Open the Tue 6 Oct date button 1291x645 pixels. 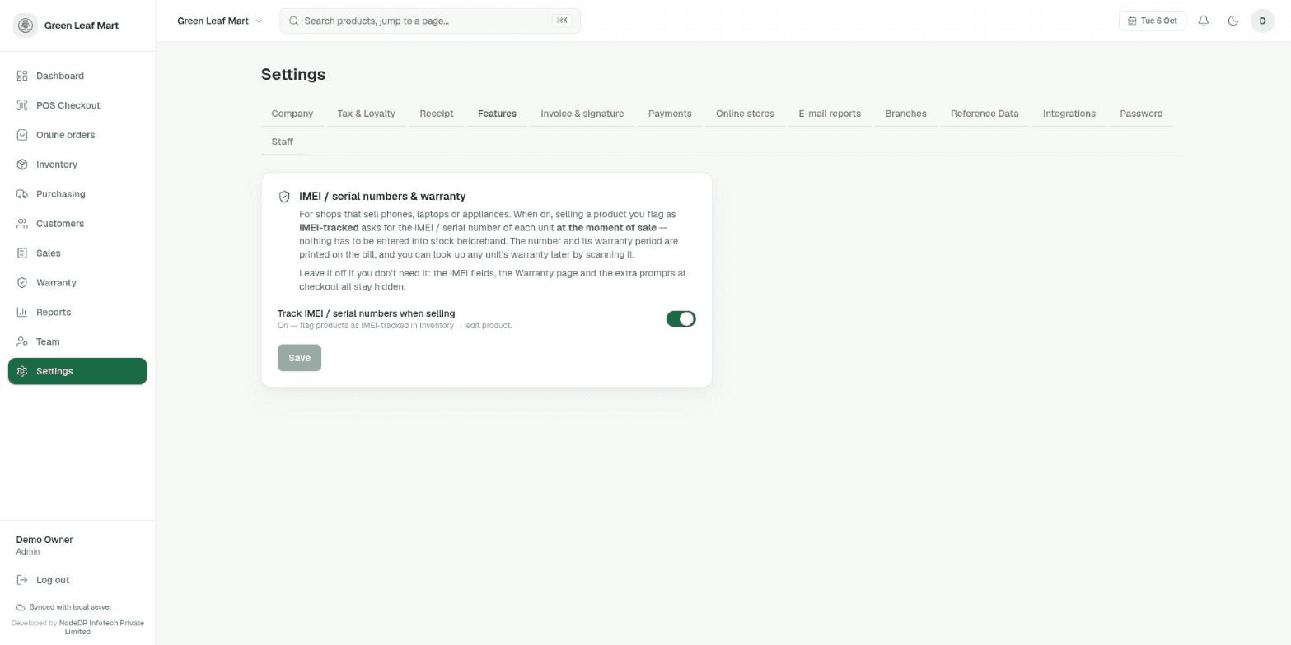pyautogui.click(x=1152, y=21)
